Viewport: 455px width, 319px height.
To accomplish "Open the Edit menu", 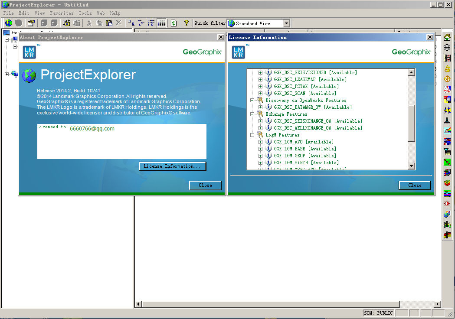I will pyautogui.click(x=24, y=13).
